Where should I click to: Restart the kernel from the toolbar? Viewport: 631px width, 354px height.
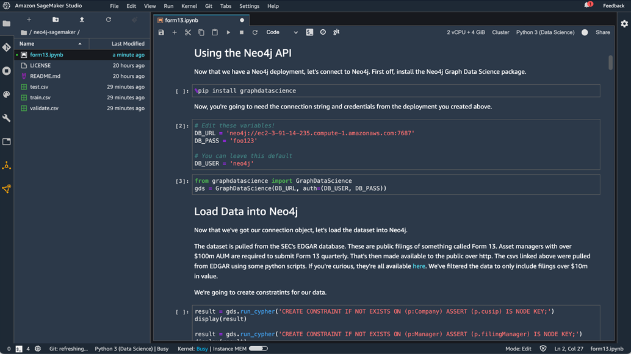[x=255, y=32]
